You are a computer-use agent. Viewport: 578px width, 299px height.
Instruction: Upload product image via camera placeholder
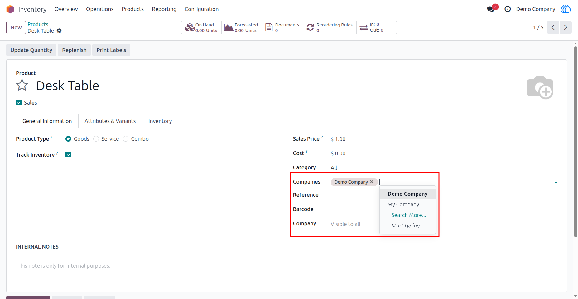[x=540, y=87]
